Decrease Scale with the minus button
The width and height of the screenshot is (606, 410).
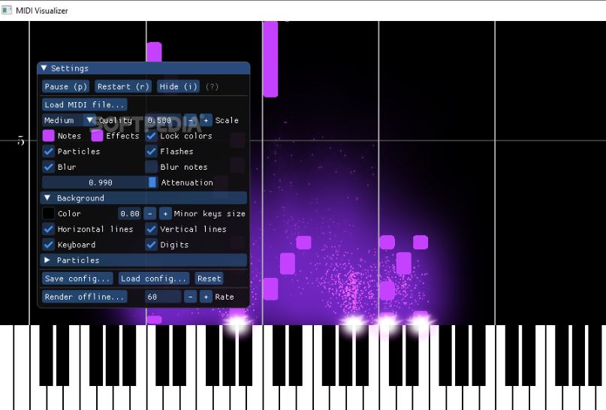point(190,120)
